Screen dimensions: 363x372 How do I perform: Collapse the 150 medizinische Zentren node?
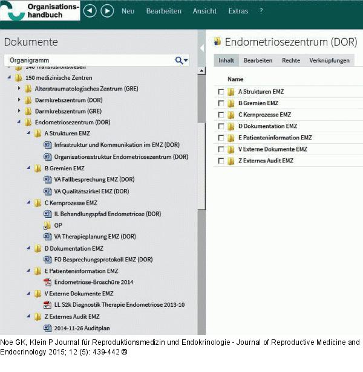click(x=9, y=77)
